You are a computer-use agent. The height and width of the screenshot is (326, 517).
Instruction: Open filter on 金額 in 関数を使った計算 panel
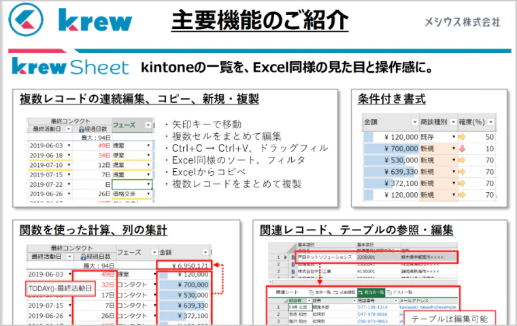[205, 252]
